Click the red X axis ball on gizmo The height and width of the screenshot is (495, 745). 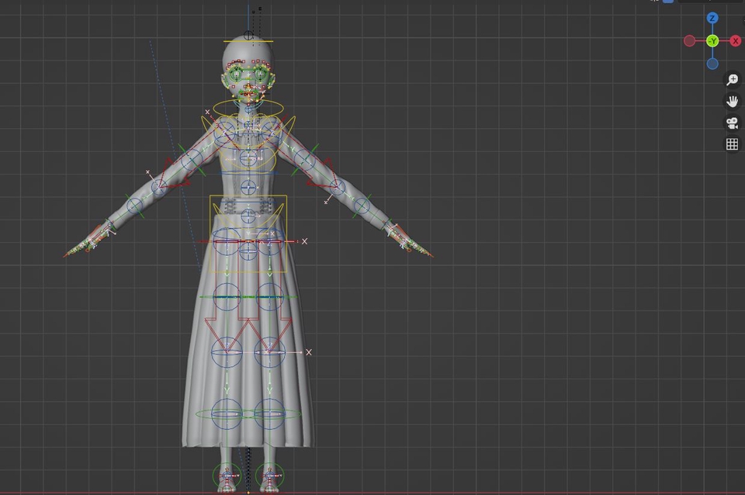click(x=734, y=40)
